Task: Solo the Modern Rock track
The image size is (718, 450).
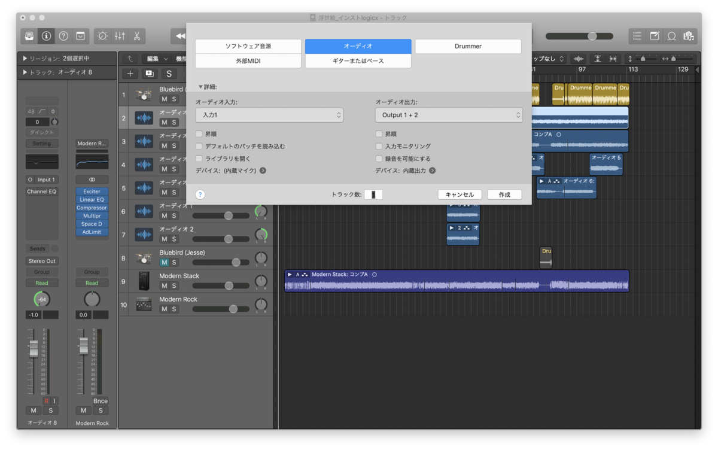Action: 174,309
